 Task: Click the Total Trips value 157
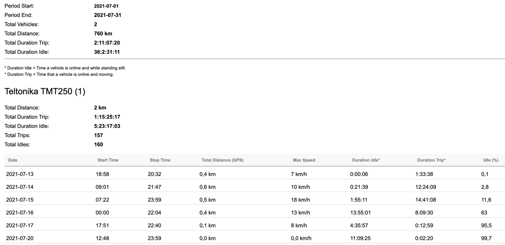pyautogui.click(x=98, y=135)
